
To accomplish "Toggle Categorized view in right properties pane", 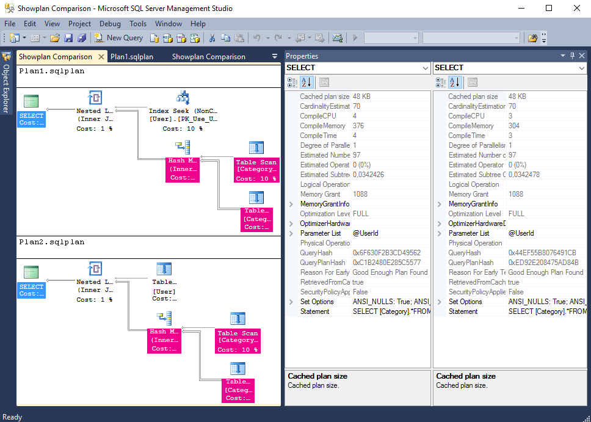I will 441,82.
